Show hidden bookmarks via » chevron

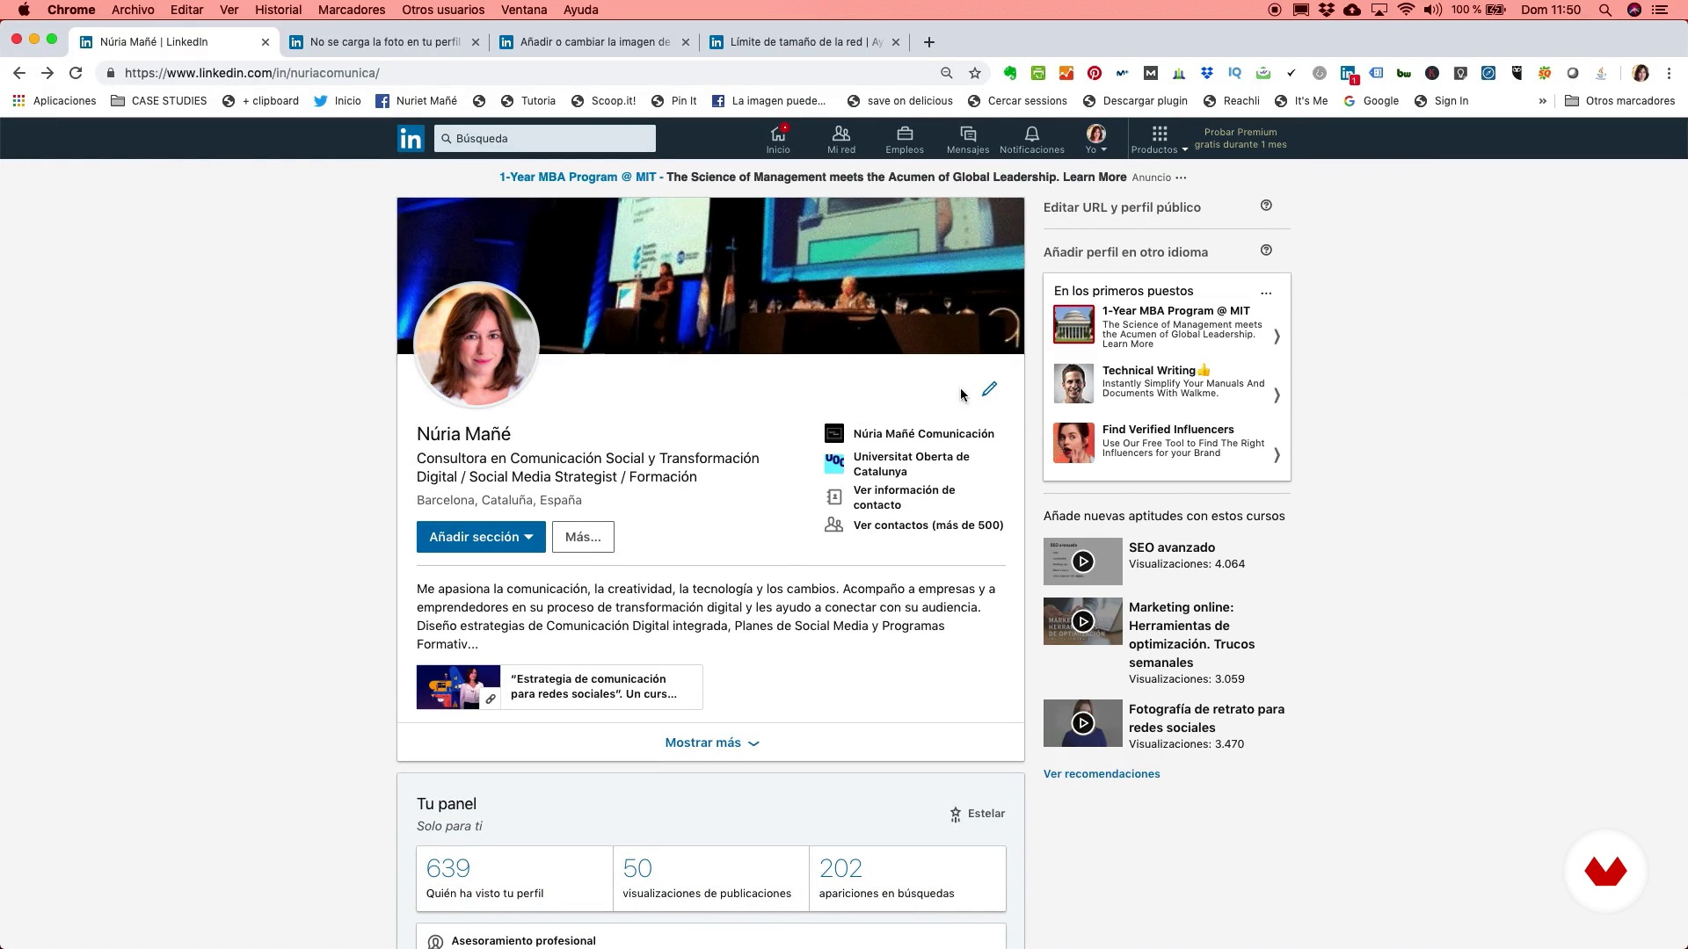[1542, 101]
